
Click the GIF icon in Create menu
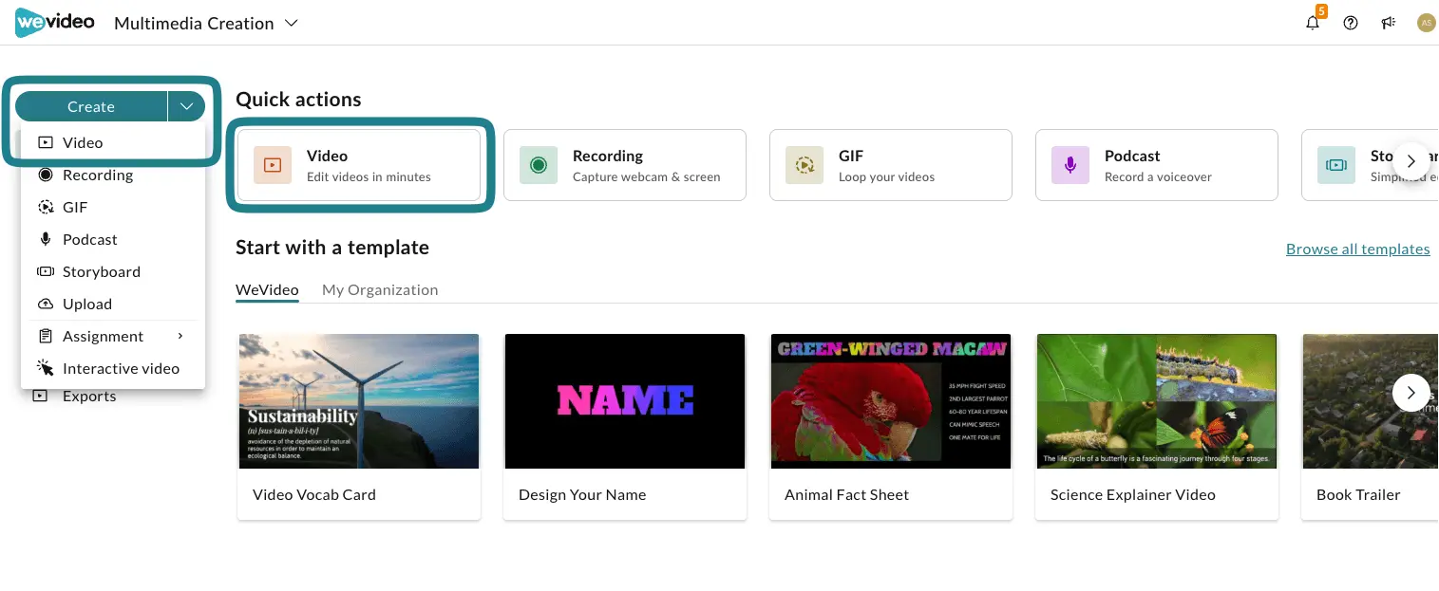coord(45,207)
